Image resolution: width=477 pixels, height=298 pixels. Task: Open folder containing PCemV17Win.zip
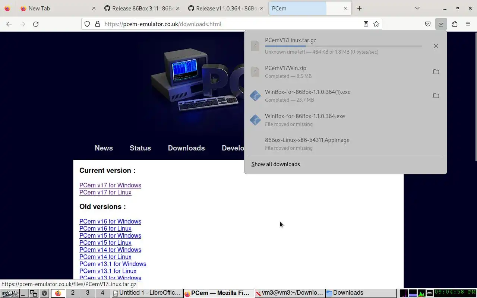click(x=436, y=72)
